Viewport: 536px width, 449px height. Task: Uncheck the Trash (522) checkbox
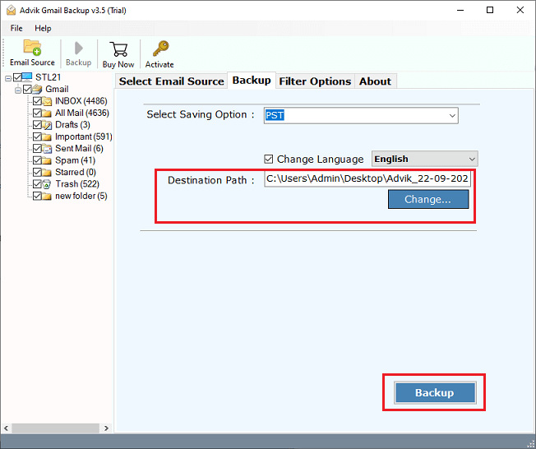tap(37, 184)
